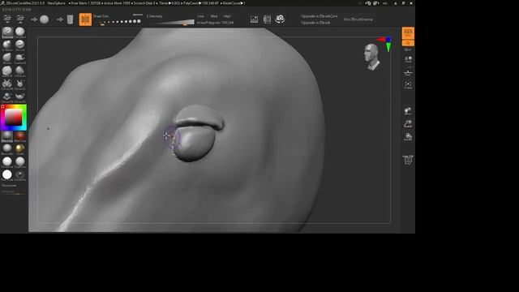Viewport: 519px width, 292px height.
Task: Choose the white Flat Color material
Action: coord(7,175)
